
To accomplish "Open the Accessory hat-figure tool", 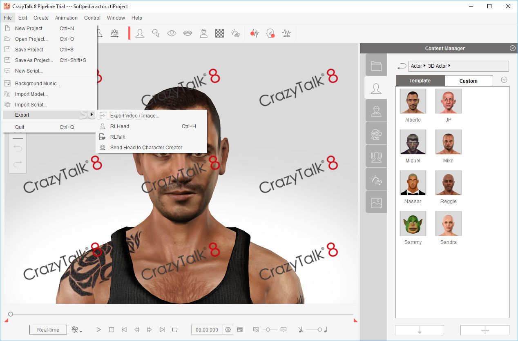I will coord(203,33).
